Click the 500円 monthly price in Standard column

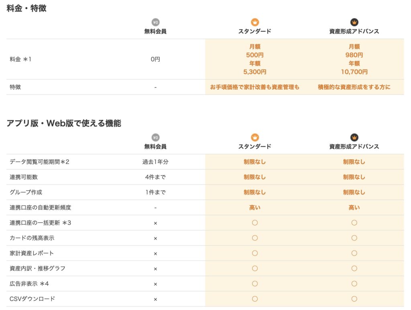pos(255,54)
